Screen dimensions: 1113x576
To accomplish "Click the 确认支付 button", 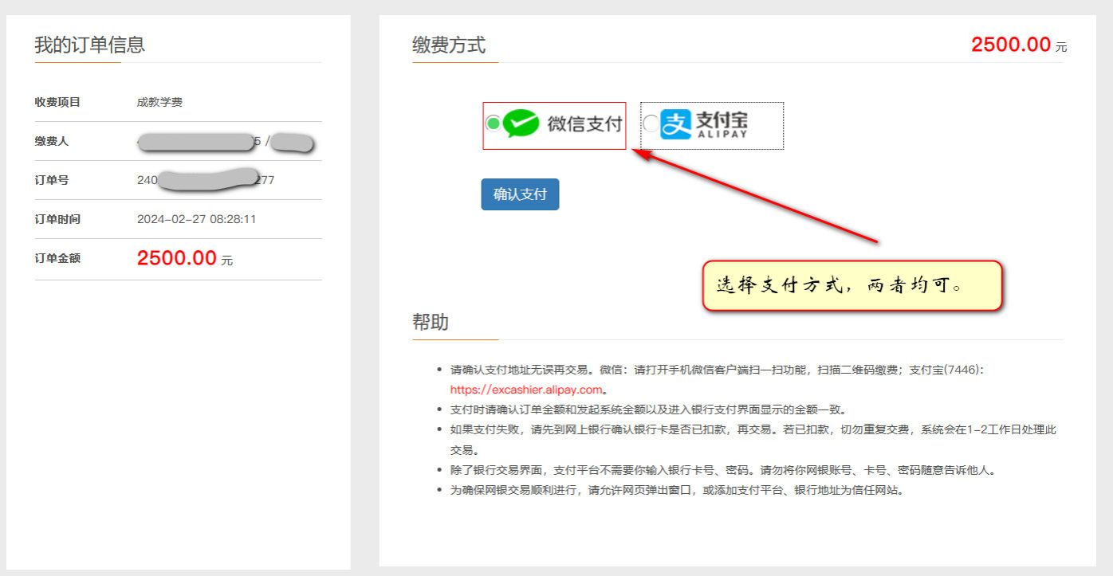I will click(520, 194).
